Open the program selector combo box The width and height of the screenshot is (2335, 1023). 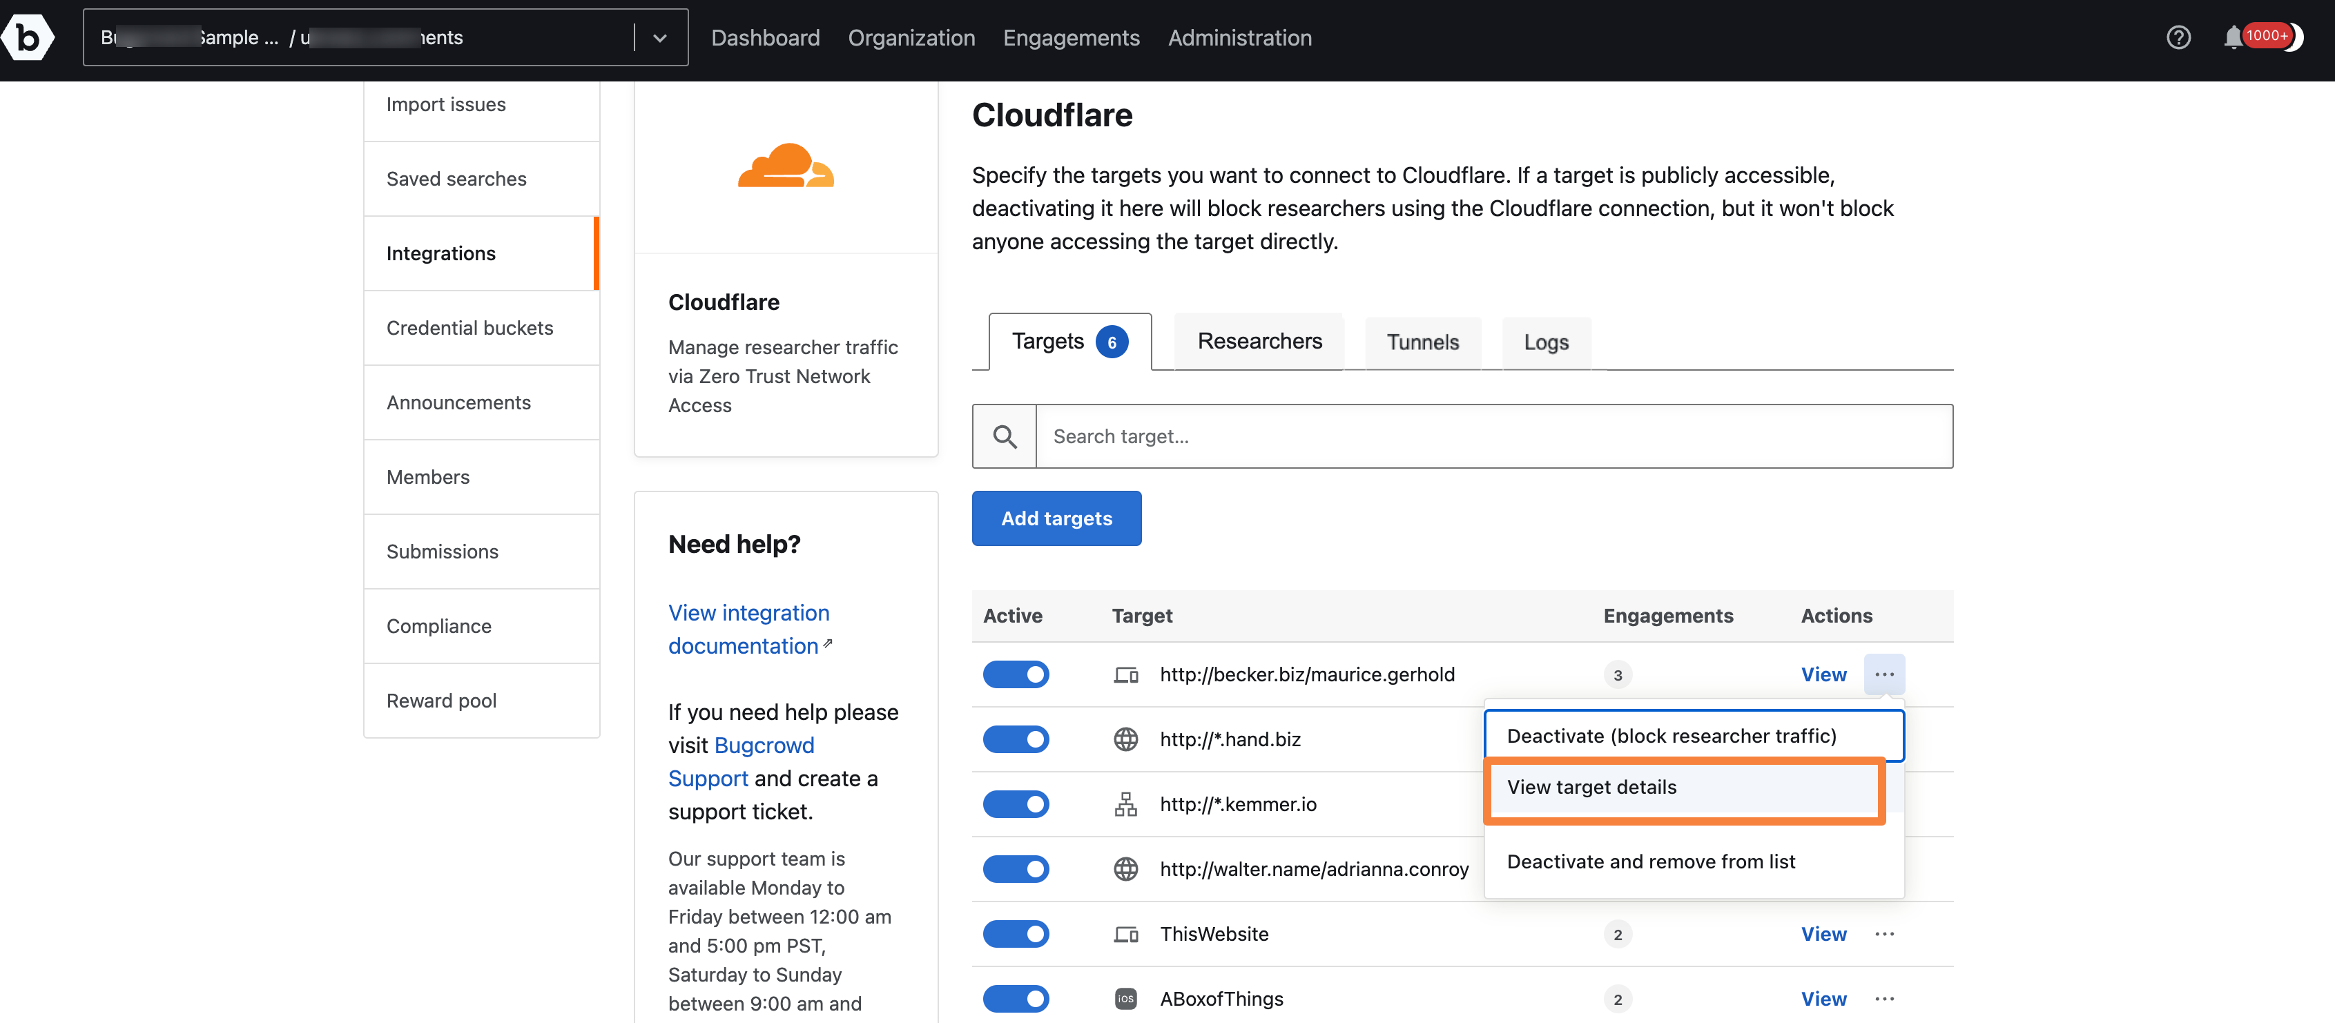click(385, 37)
